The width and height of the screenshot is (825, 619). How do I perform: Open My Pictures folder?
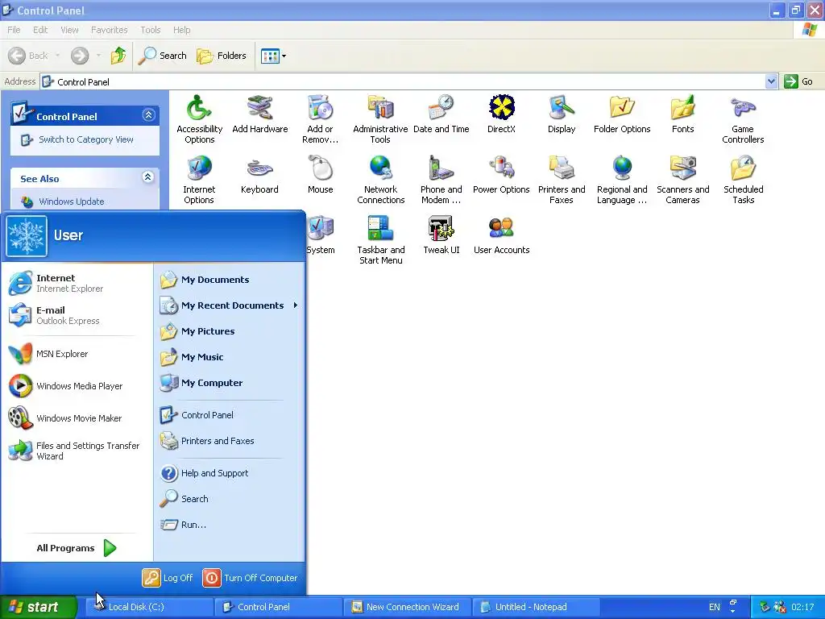230,331
